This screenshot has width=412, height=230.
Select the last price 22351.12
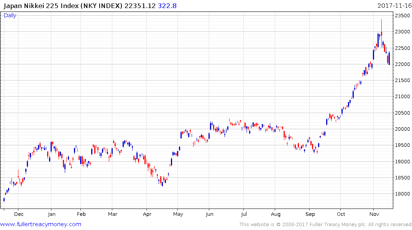point(140,6)
